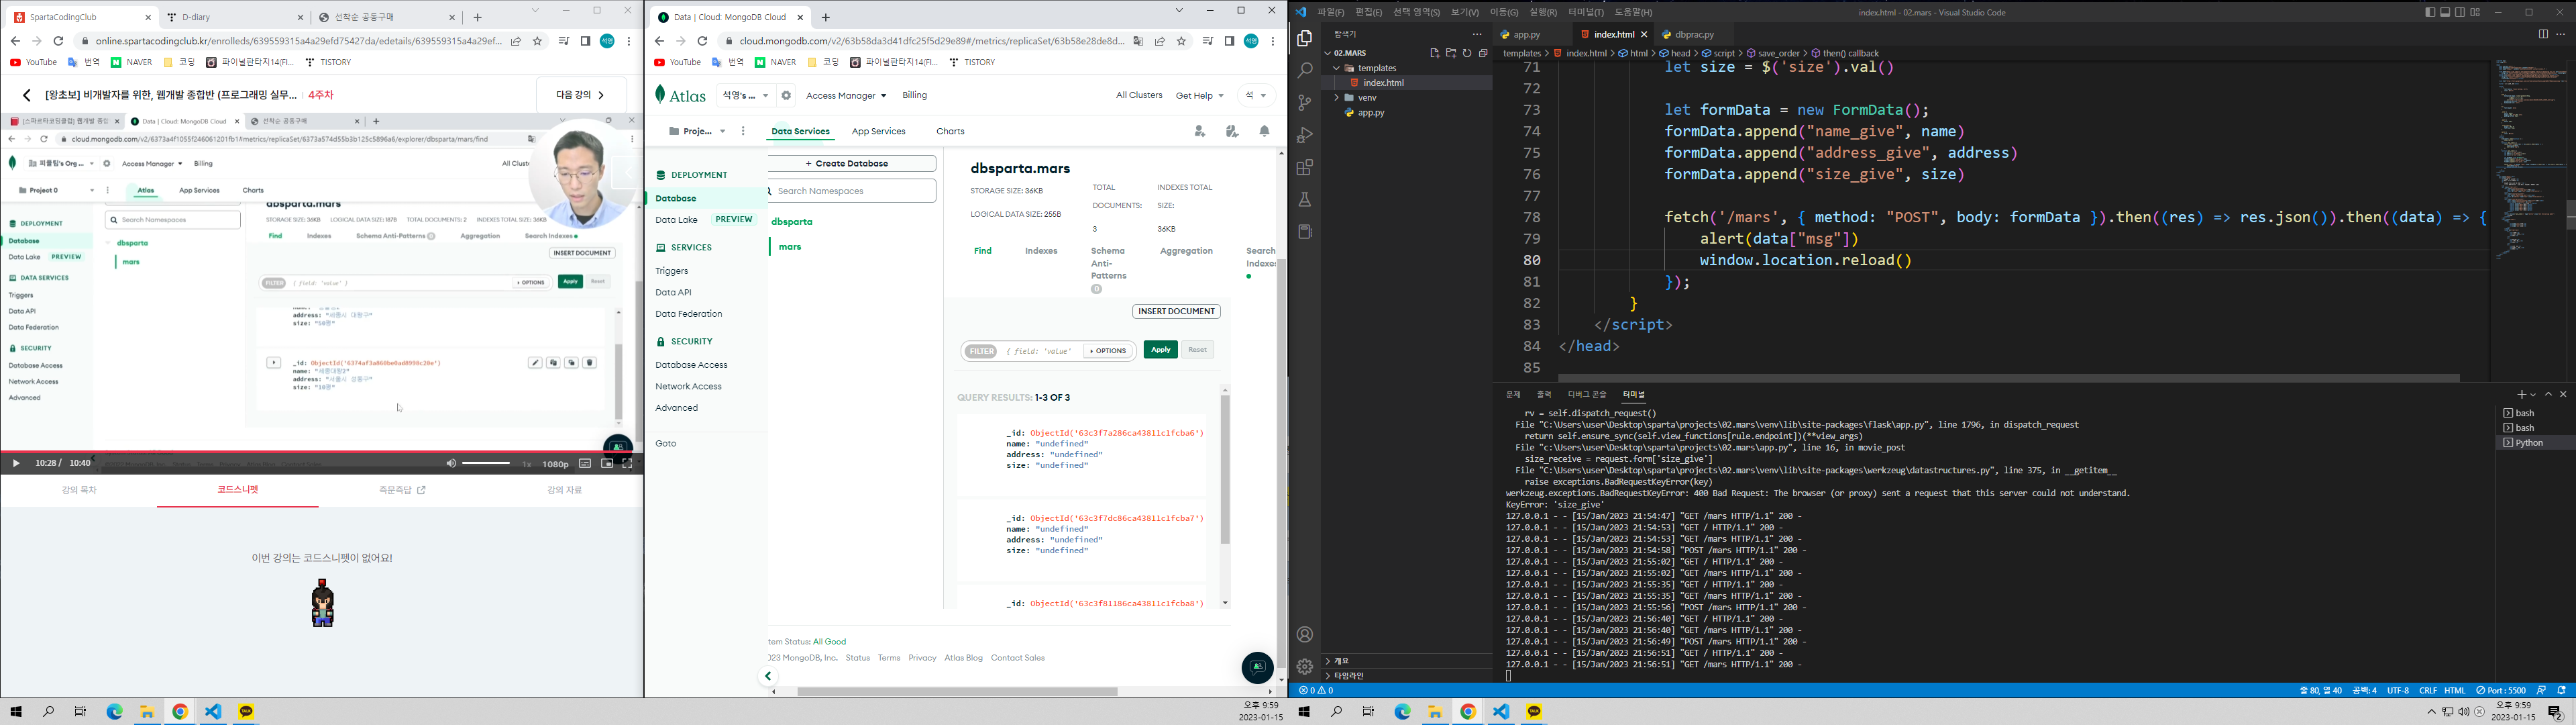Open the Manage gear in VS Code
The width and height of the screenshot is (2576, 725).
[x=1304, y=667]
